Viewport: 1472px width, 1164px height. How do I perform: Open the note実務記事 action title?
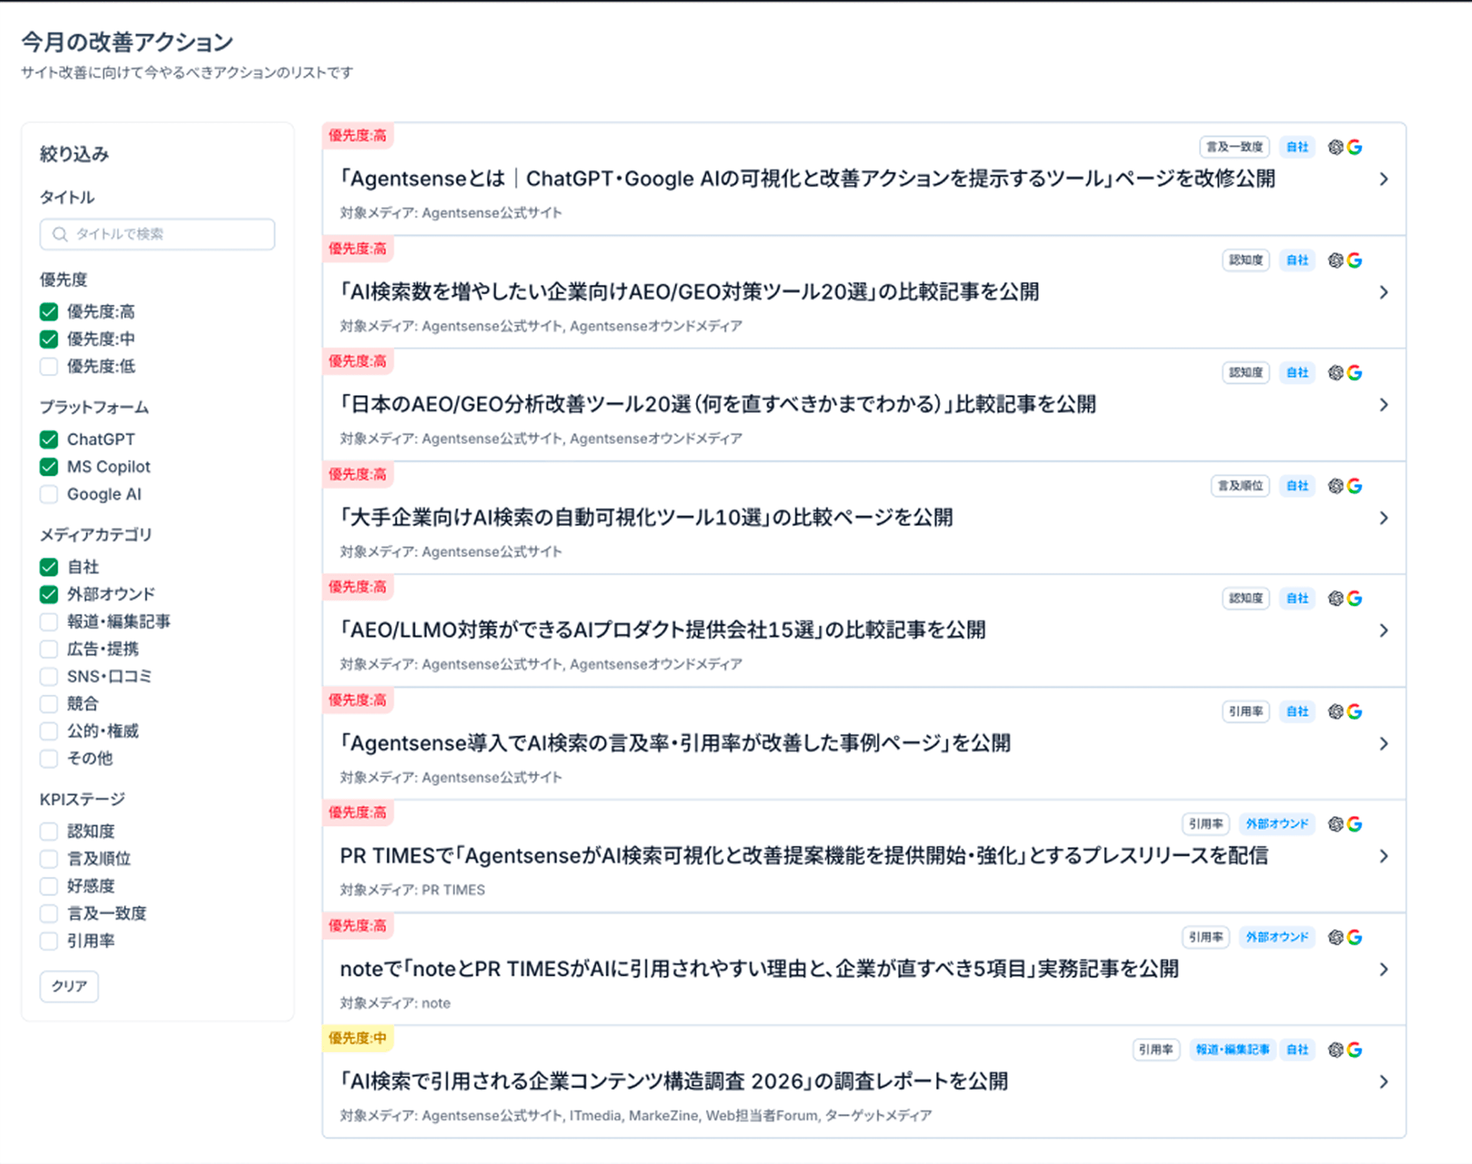pyautogui.click(x=759, y=968)
